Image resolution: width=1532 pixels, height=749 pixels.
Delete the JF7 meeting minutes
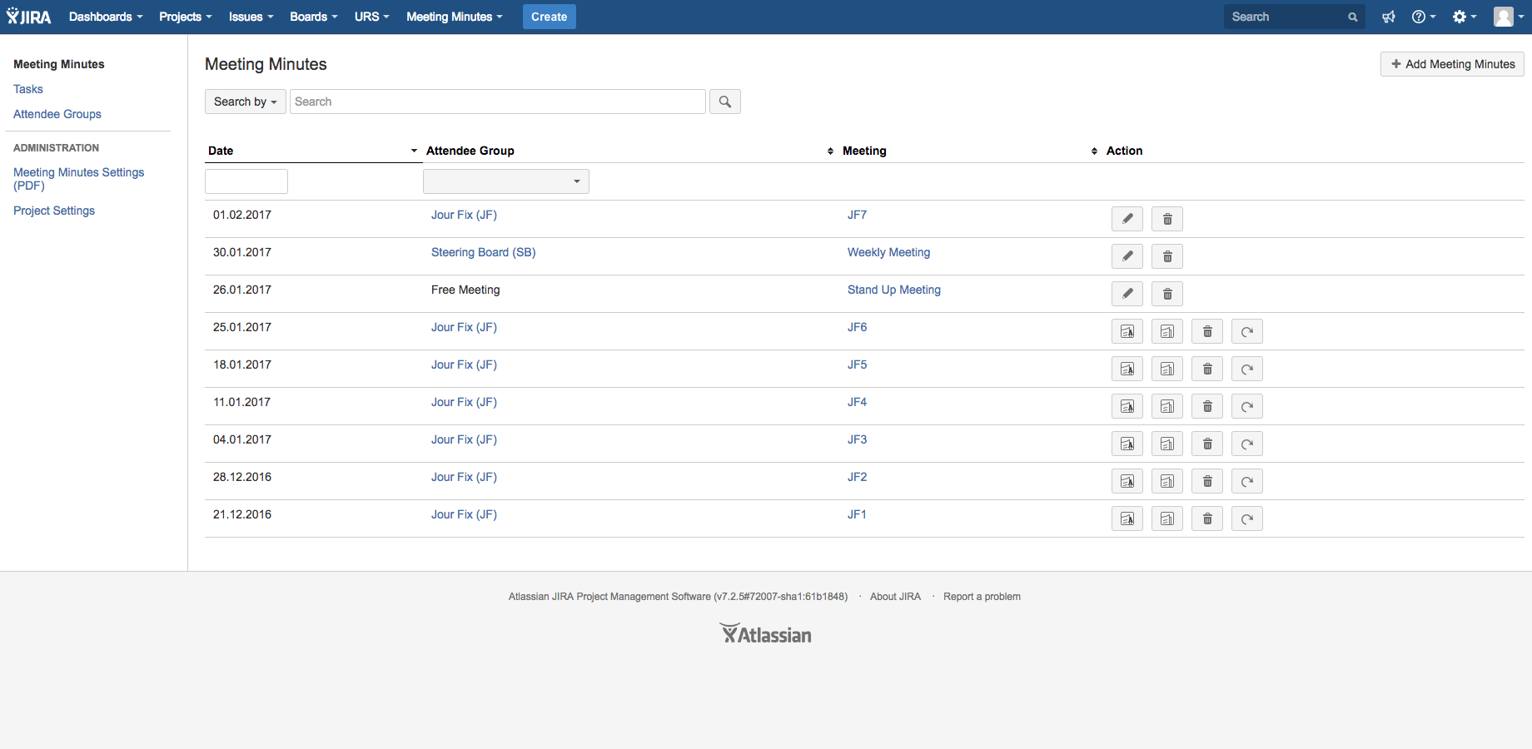point(1167,219)
